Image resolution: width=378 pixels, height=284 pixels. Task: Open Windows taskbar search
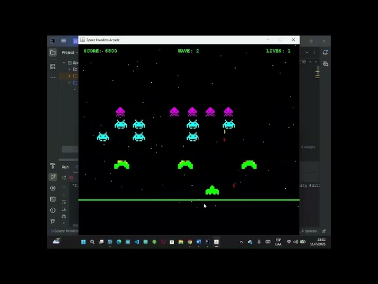tap(92, 242)
